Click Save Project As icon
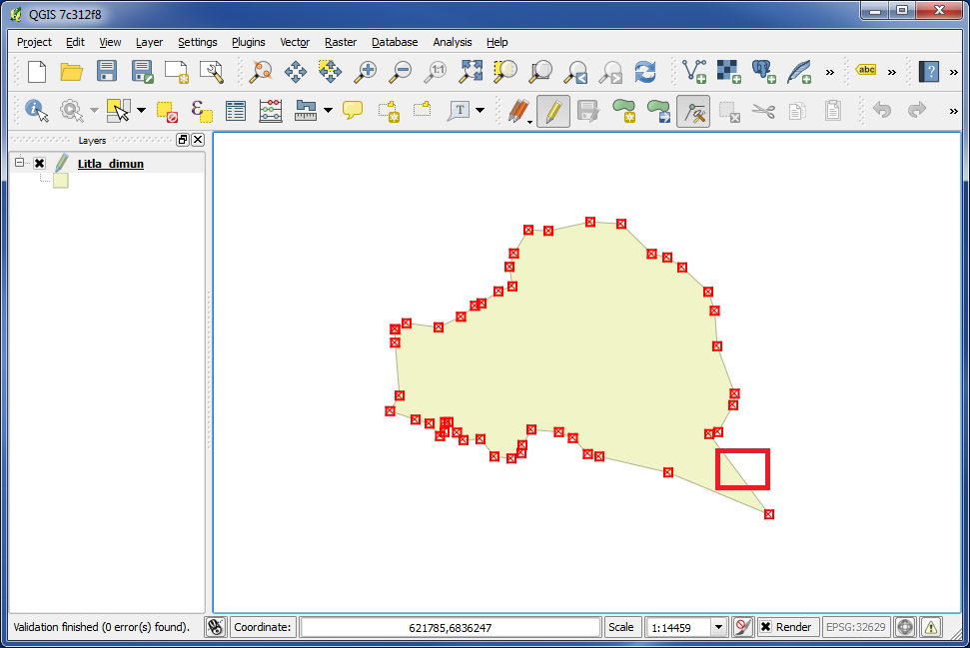This screenshot has width=970, height=648. click(x=142, y=72)
